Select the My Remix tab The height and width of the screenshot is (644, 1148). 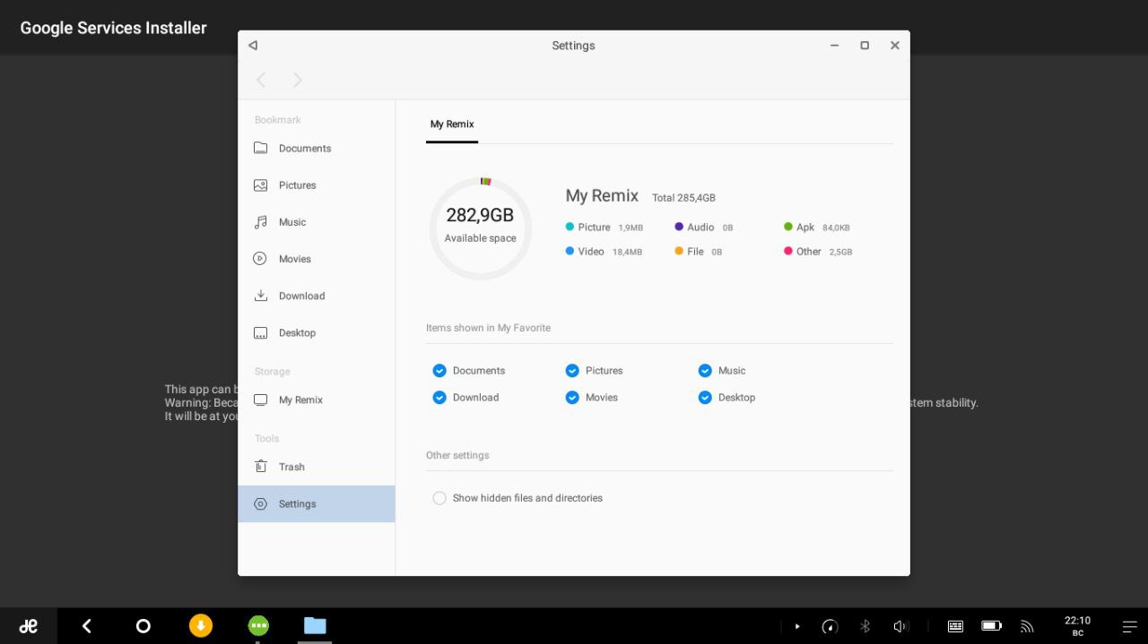452,125
